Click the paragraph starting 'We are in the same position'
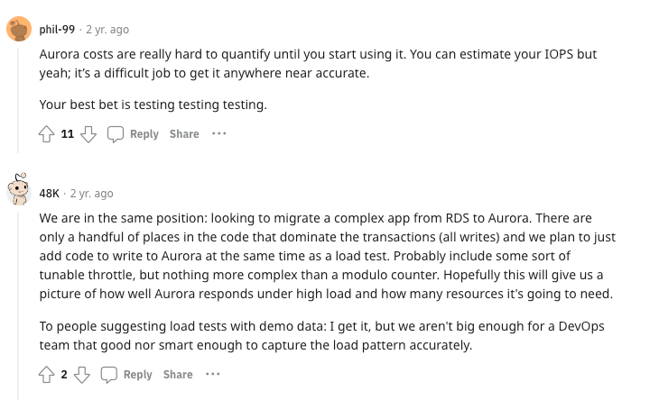The width and height of the screenshot is (659, 400). 325,256
